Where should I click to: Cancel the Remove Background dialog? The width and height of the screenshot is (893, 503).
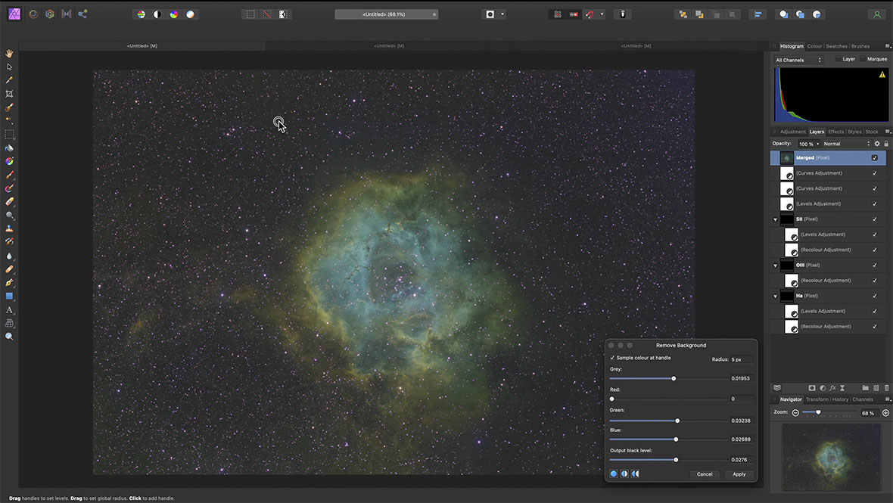(x=705, y=474)
